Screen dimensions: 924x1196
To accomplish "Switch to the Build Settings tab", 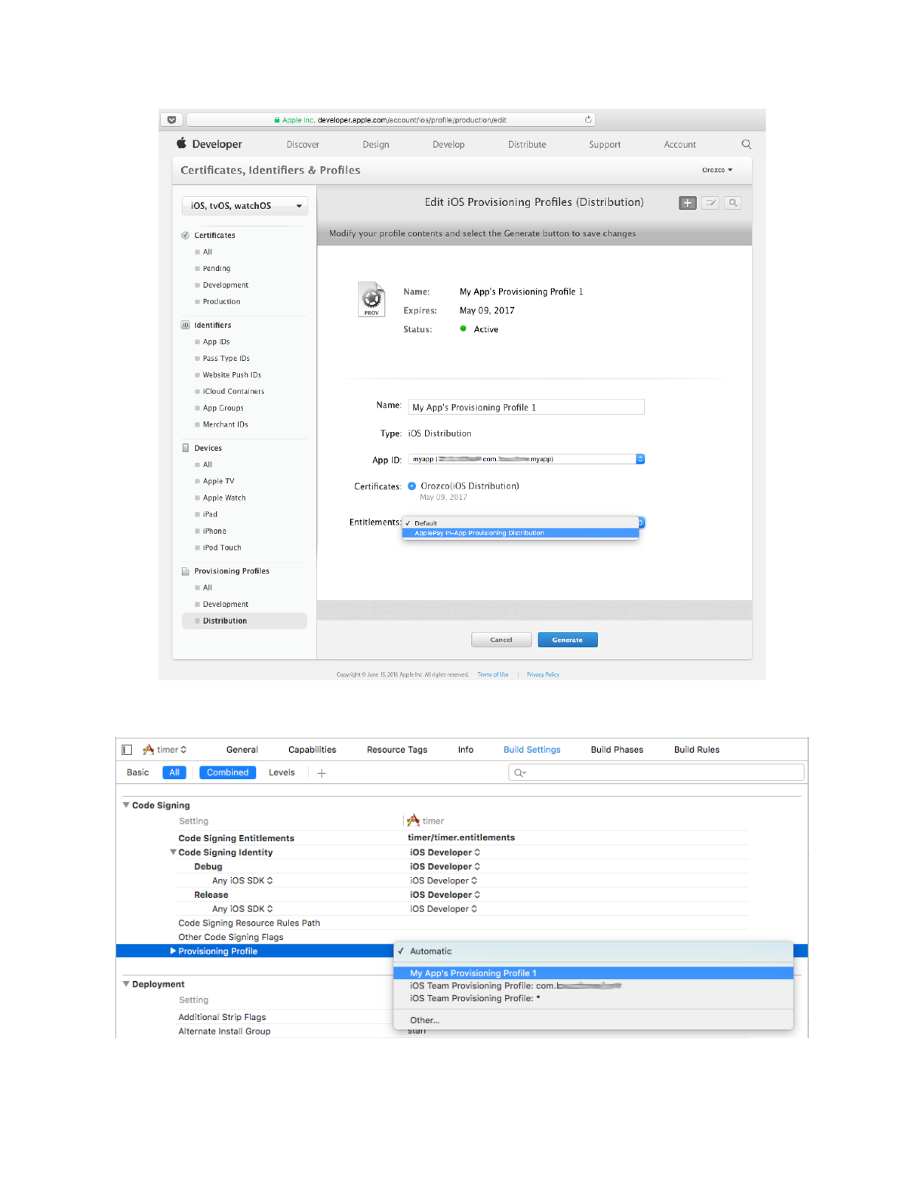I will 532,750.
